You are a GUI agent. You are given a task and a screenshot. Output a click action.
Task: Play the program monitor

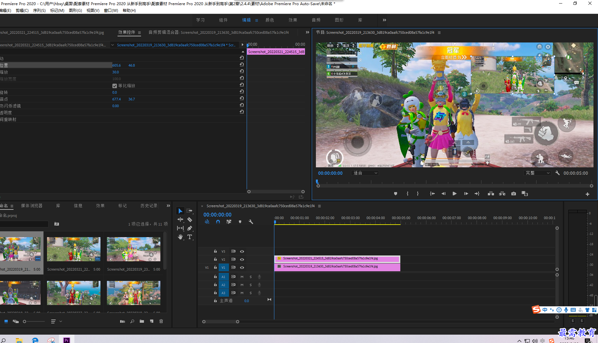point(454,194)
